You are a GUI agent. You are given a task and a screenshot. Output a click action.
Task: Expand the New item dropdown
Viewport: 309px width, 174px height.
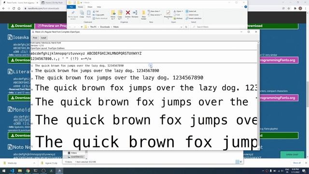coord(154,12)
